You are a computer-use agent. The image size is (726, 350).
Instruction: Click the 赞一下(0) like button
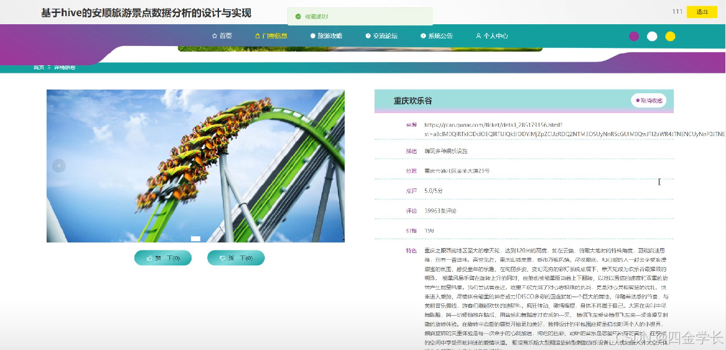(162, 258)
